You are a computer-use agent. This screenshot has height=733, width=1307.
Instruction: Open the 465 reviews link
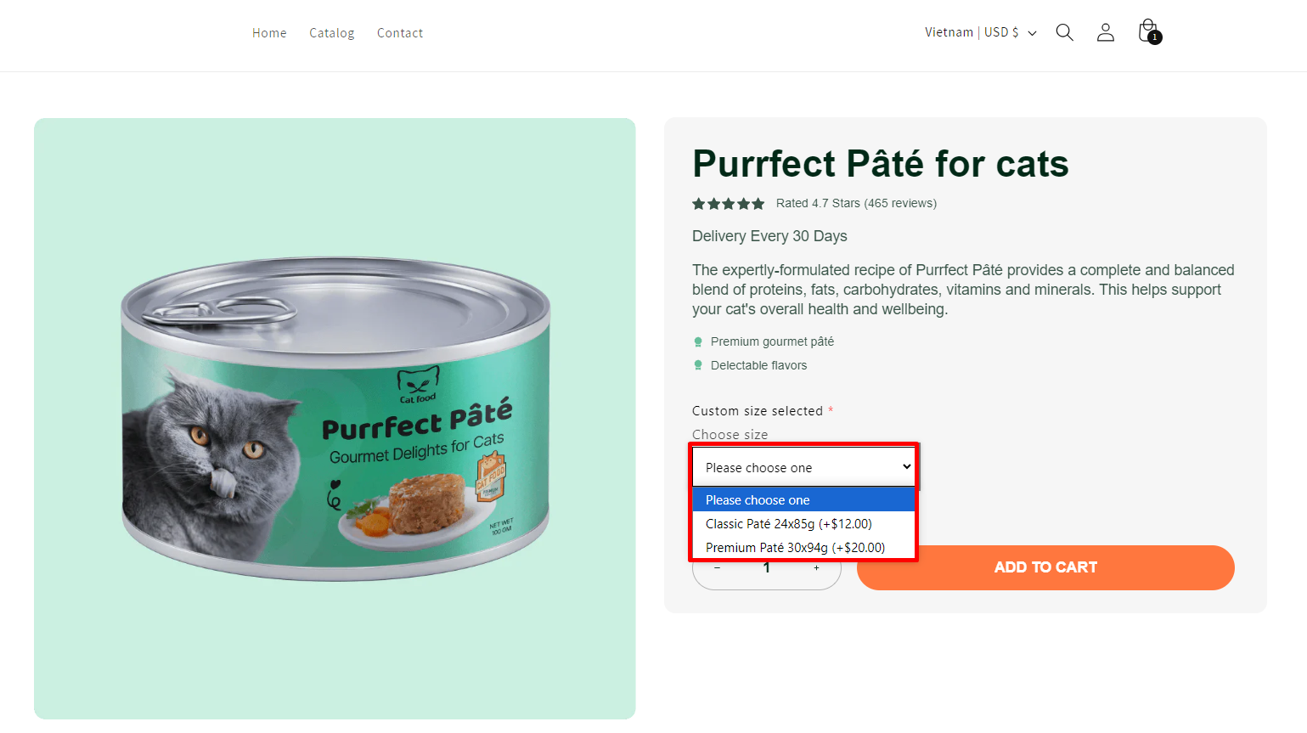900,203
